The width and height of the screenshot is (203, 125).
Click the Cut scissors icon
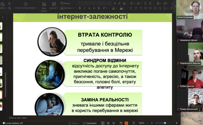(9, 3)
